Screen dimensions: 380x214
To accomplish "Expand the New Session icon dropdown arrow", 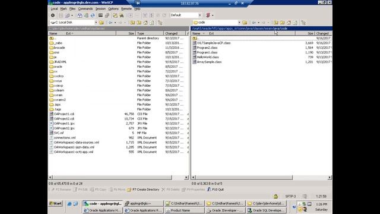I will point(213,15).
